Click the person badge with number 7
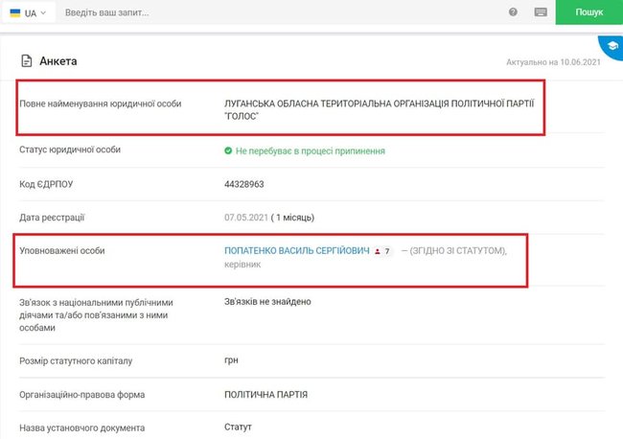Screen dimensions: 623x439 pos(382,251)
